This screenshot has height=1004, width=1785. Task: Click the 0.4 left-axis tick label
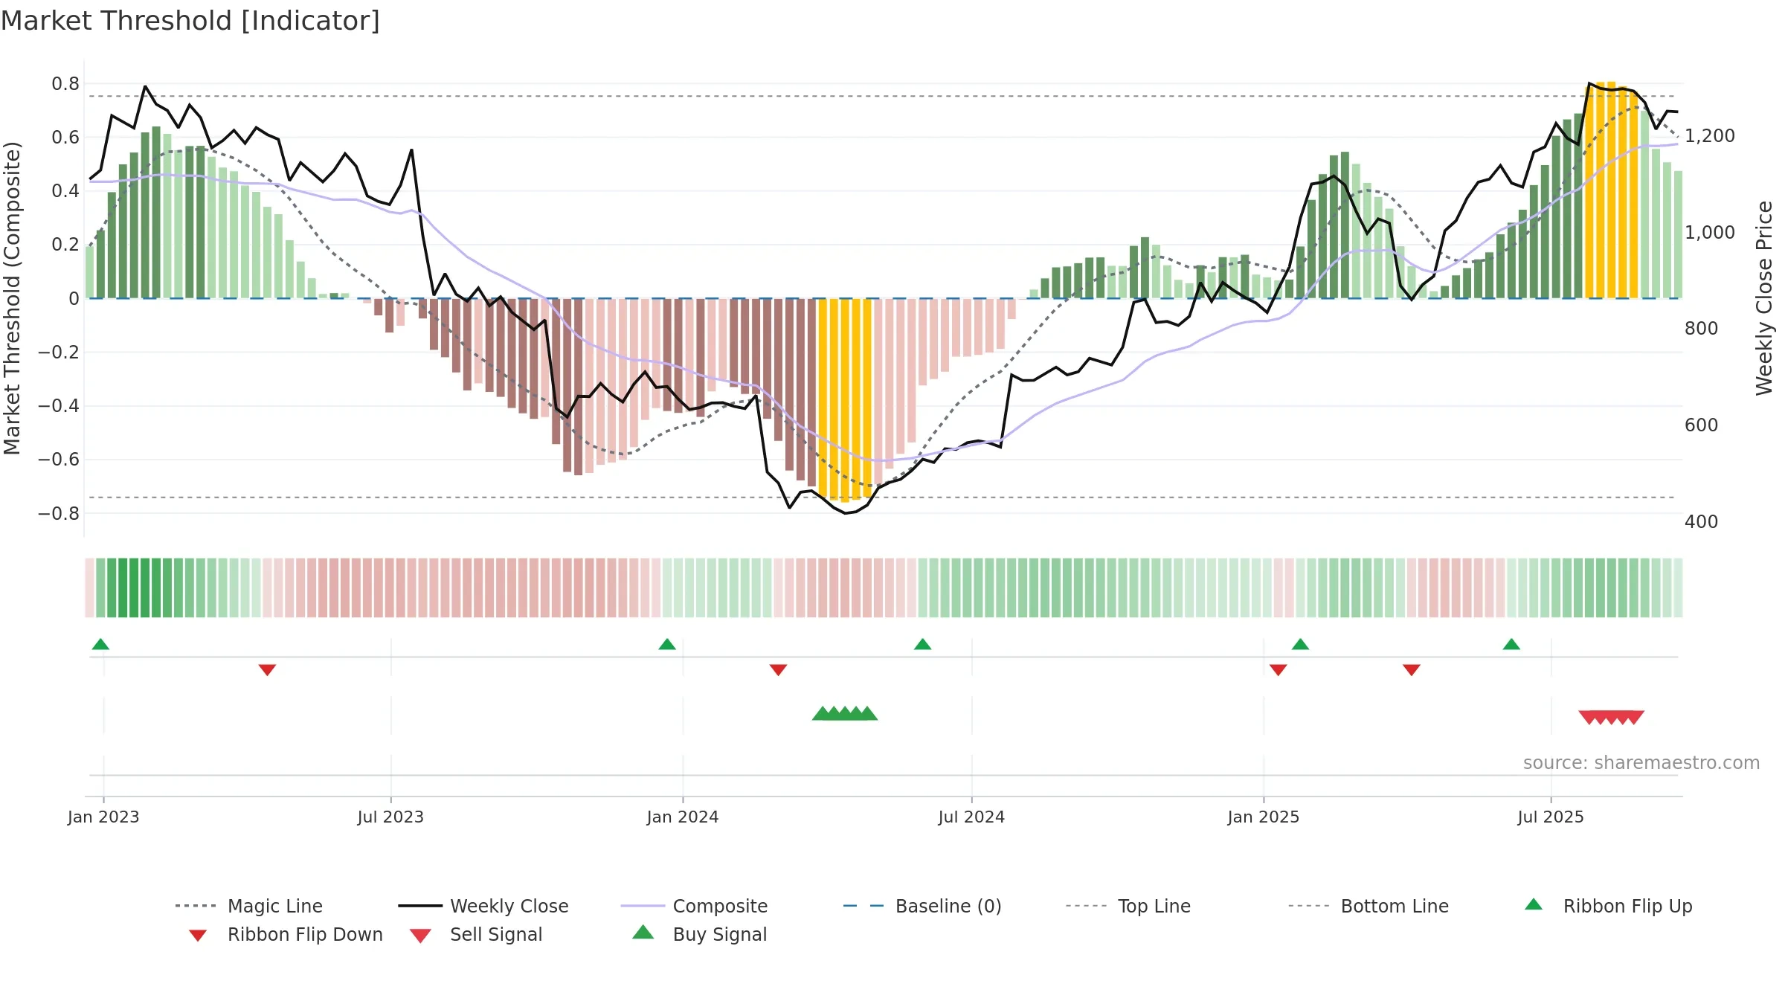pyautogui.click(x=65, y=191)
